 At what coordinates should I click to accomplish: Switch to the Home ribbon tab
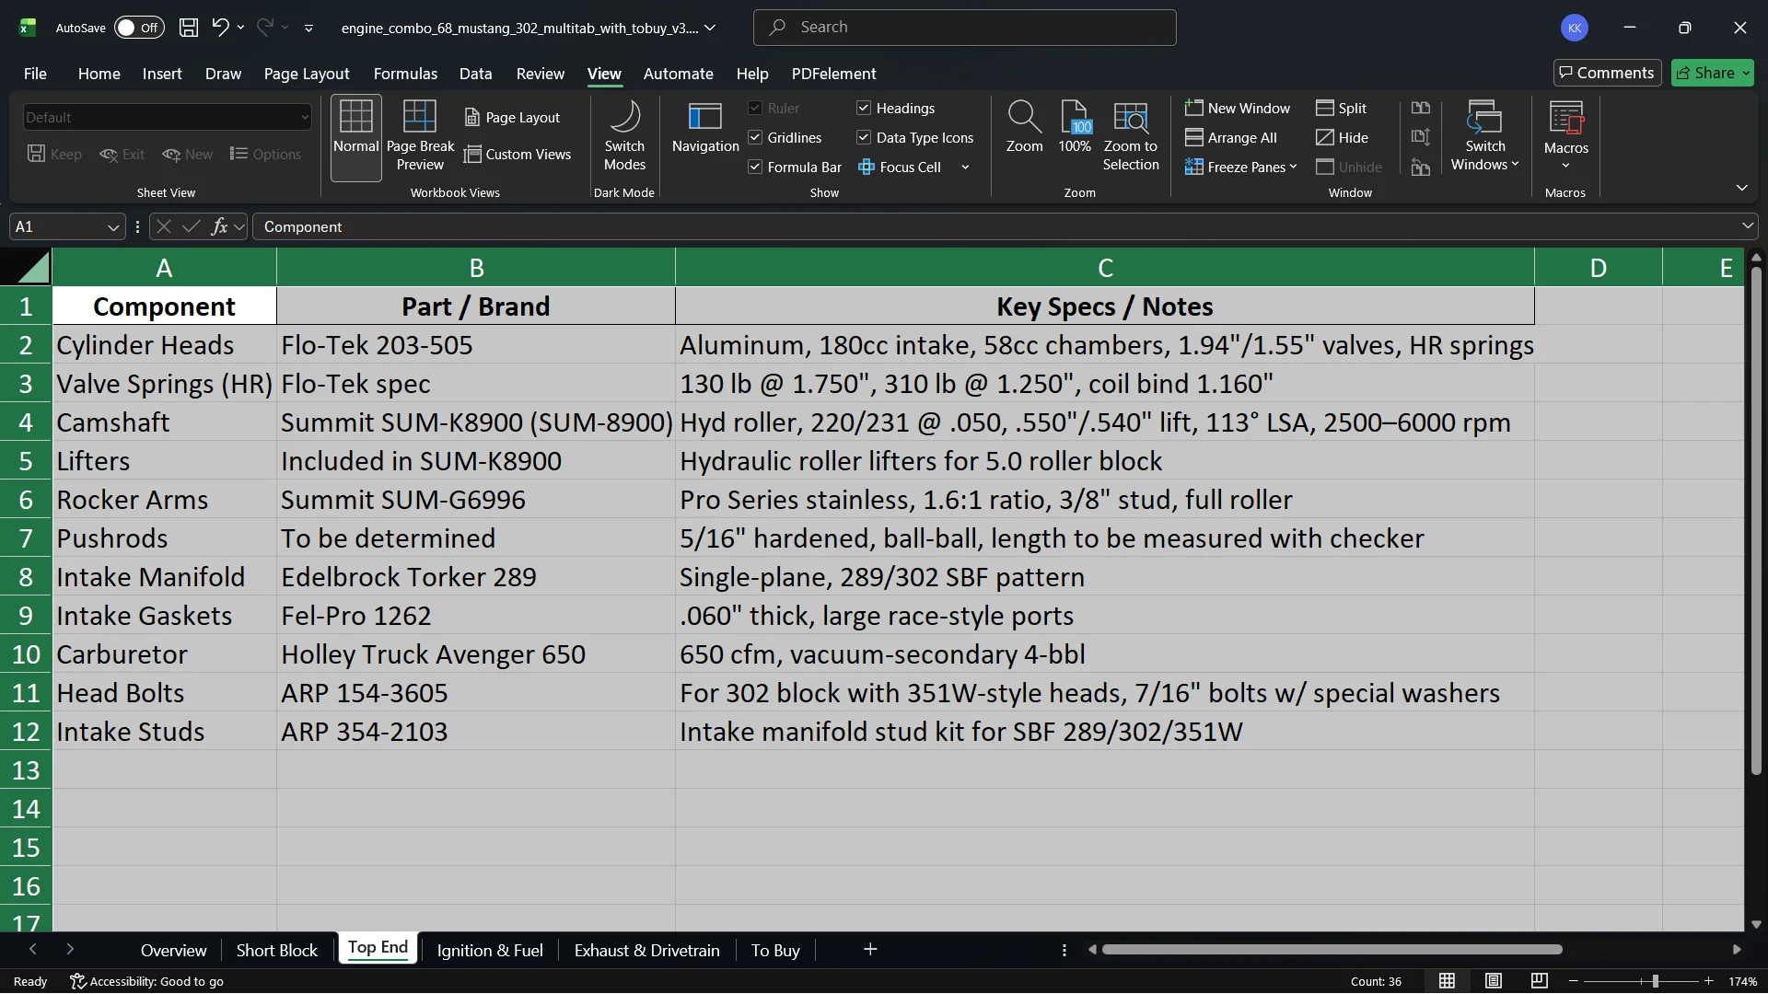point(99,74)
